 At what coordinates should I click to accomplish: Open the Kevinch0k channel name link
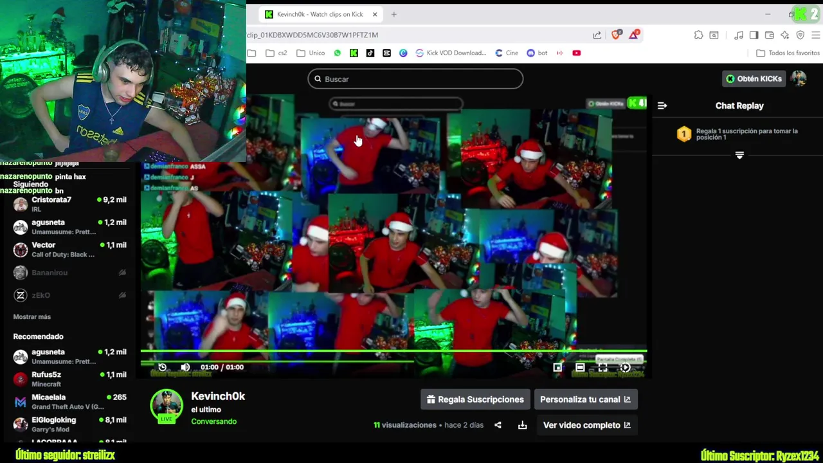[x=218, y=396]
